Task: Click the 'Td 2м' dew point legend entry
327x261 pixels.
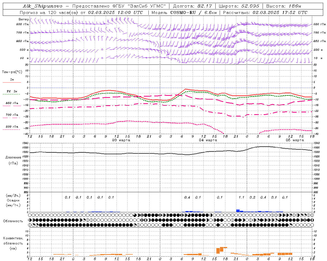Action: [x=12, y=91]
